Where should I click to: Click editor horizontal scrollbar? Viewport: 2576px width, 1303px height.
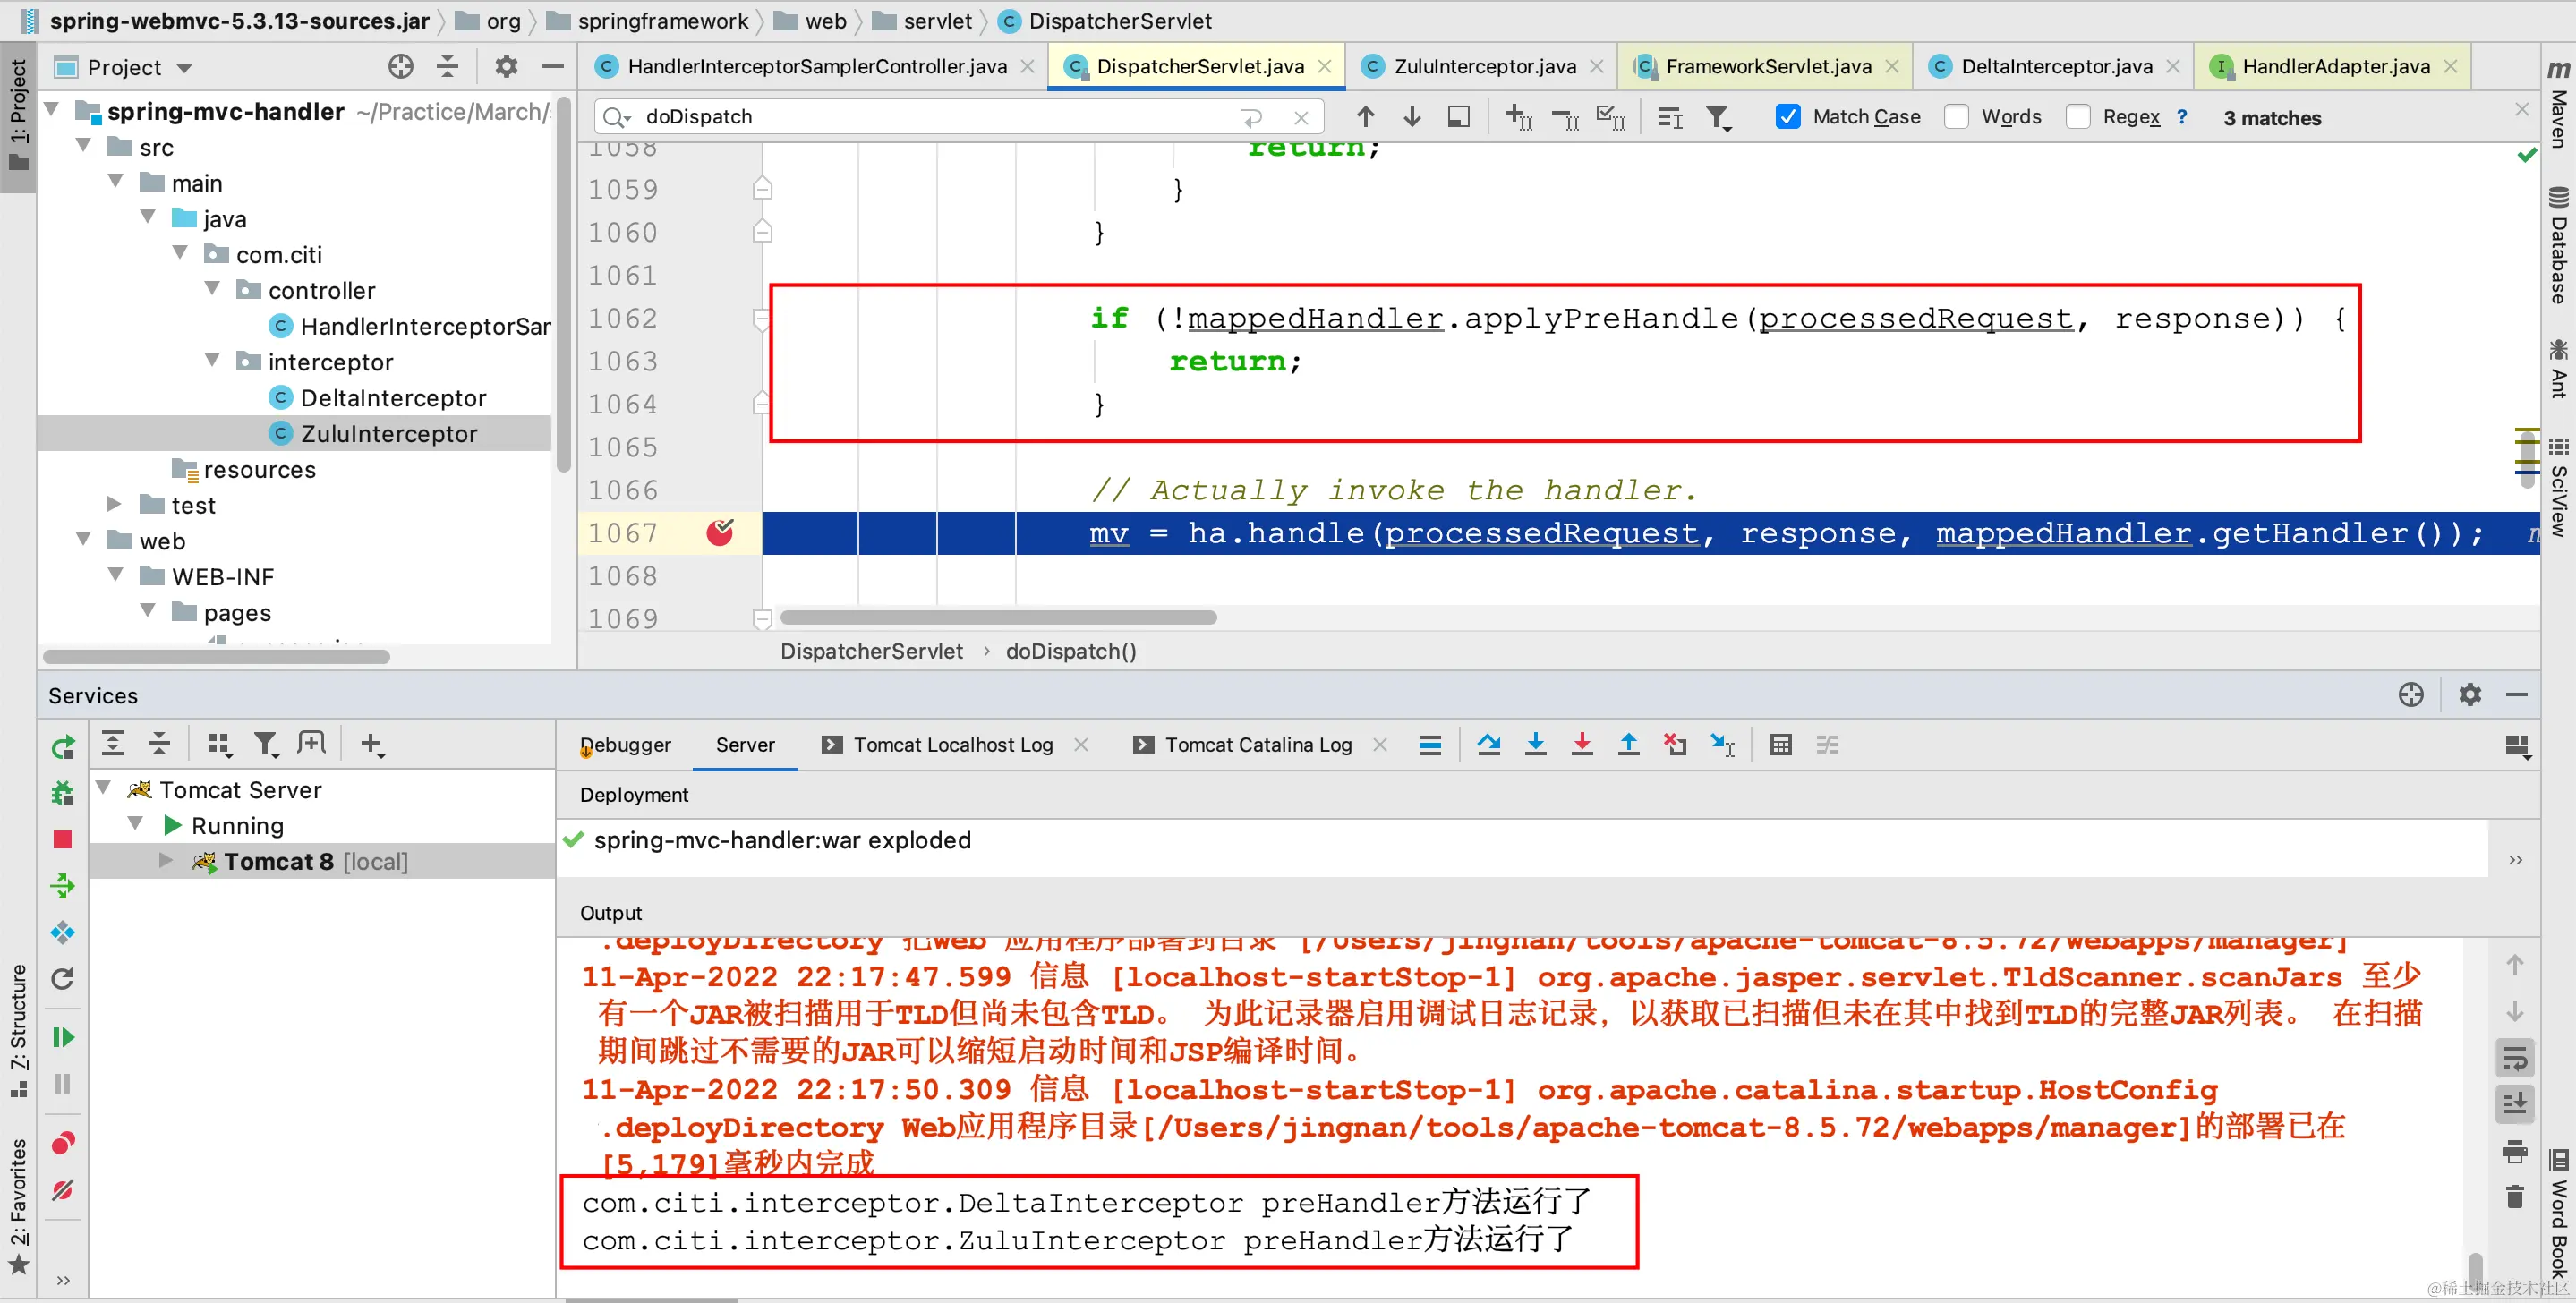tap(998, 617)
